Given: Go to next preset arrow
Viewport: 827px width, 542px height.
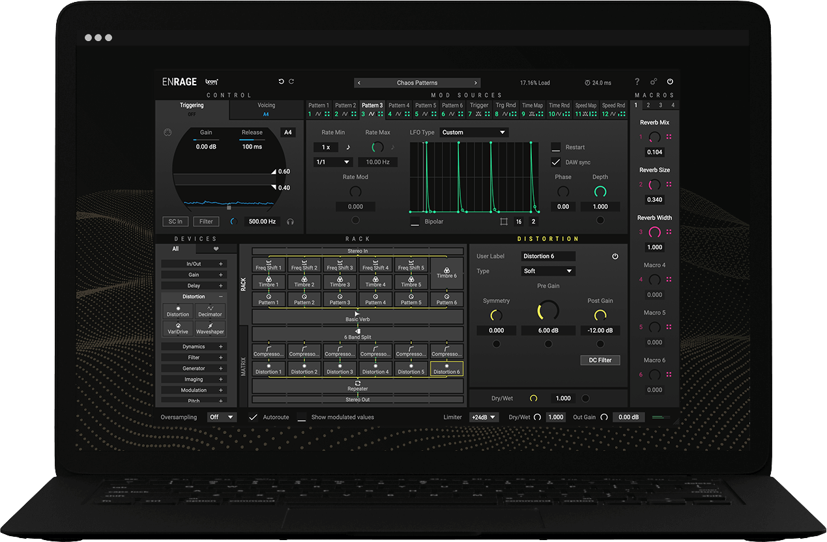Looking at the screenshot, I should [x=476, y=83].
